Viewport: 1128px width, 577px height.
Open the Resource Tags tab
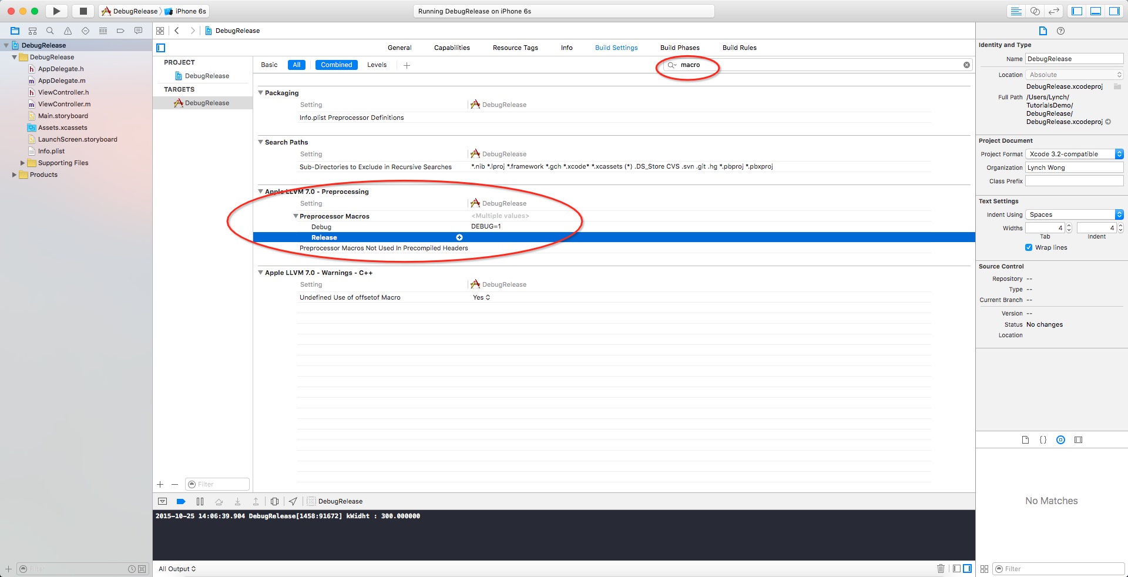coord(515,48)
